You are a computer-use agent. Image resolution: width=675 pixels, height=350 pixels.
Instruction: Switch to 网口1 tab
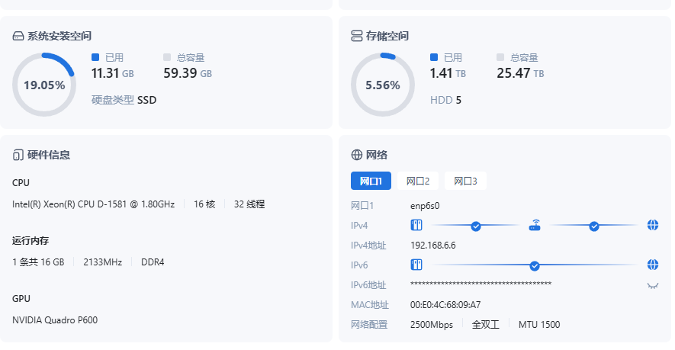point(371,181)
